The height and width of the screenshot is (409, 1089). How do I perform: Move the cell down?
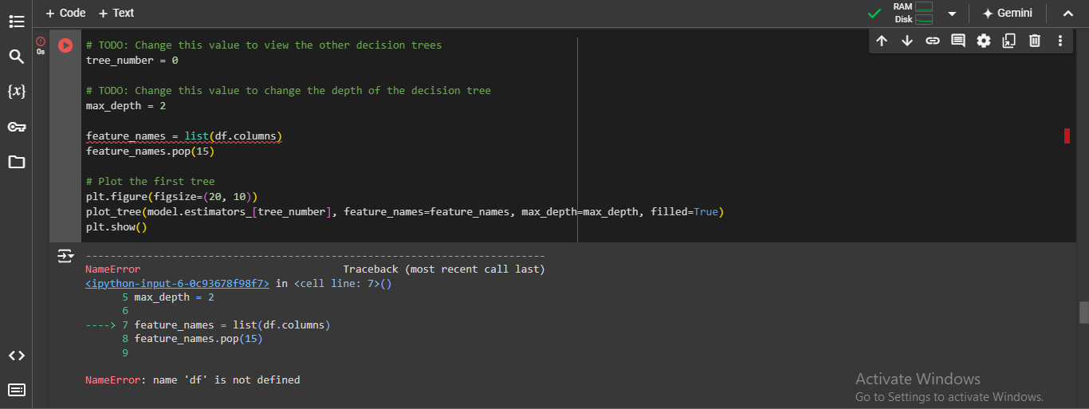(x=907, y=41)
